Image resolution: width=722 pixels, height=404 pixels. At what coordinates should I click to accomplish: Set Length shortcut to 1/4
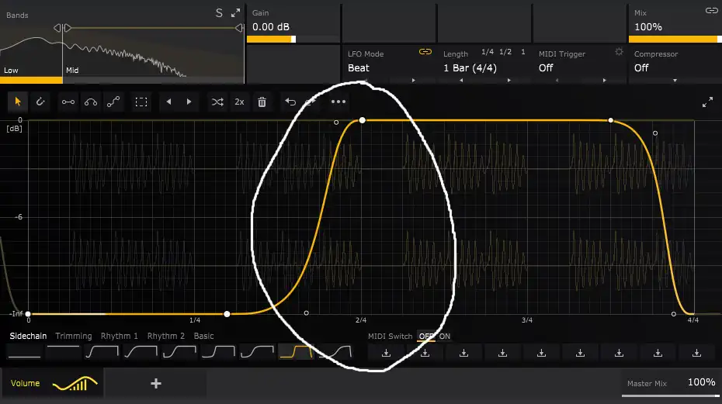tap(488, 52)
